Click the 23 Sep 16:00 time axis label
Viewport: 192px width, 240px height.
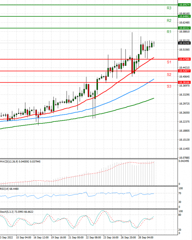click(x=111, y=237)
